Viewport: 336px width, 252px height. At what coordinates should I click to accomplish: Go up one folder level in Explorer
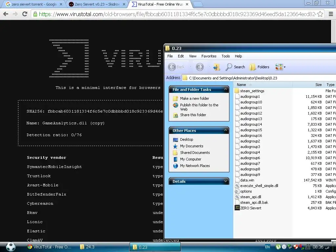[x=217, y=67]
